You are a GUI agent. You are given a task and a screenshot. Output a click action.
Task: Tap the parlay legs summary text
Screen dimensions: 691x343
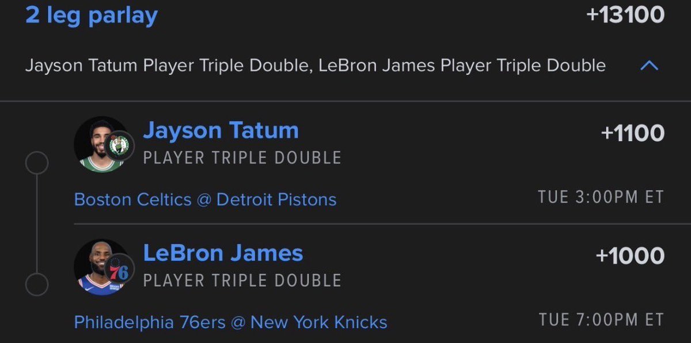tap(316, 65)
